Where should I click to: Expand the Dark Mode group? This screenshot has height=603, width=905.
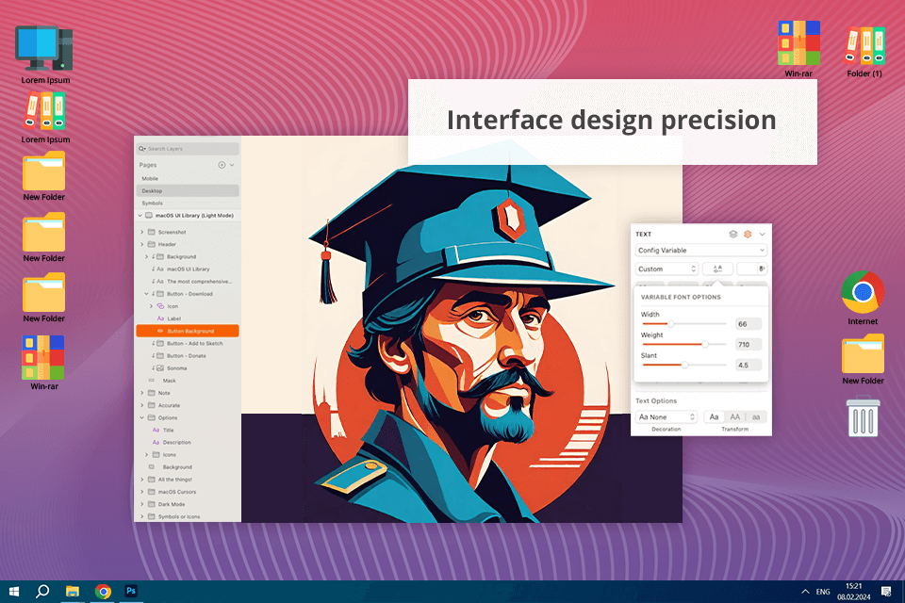point(142,504)
